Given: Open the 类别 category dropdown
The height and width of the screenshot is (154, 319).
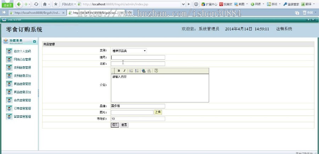Looking at the screenshot, I should coord(129,51).
